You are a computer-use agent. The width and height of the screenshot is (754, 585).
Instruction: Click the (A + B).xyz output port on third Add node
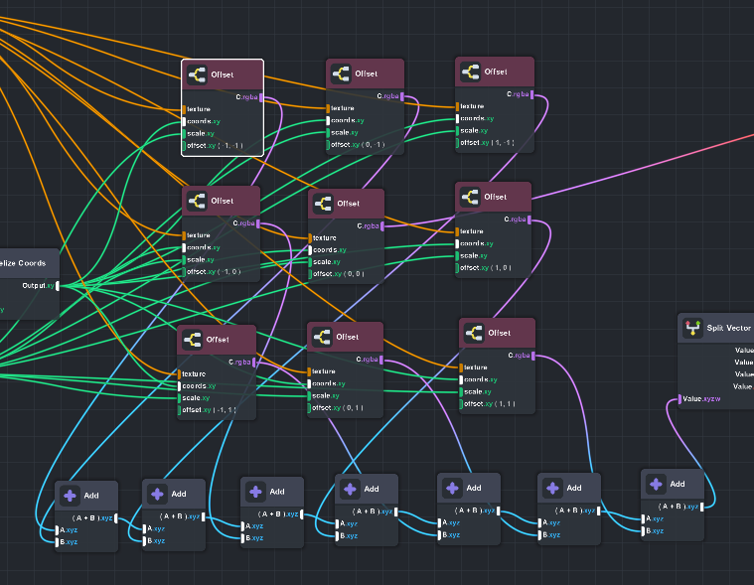pyautogui.click(x=302, y=514)
